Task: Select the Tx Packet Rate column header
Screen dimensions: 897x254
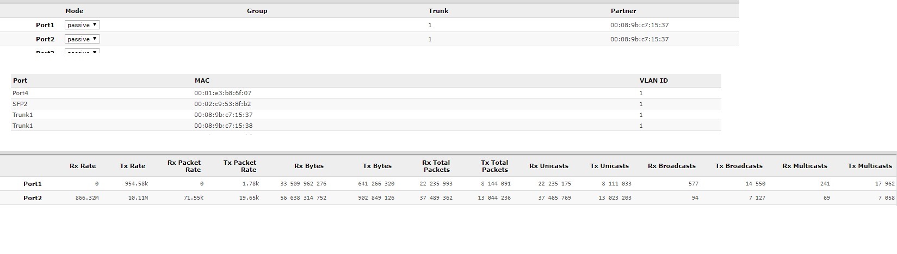Action: coord(240,166)
